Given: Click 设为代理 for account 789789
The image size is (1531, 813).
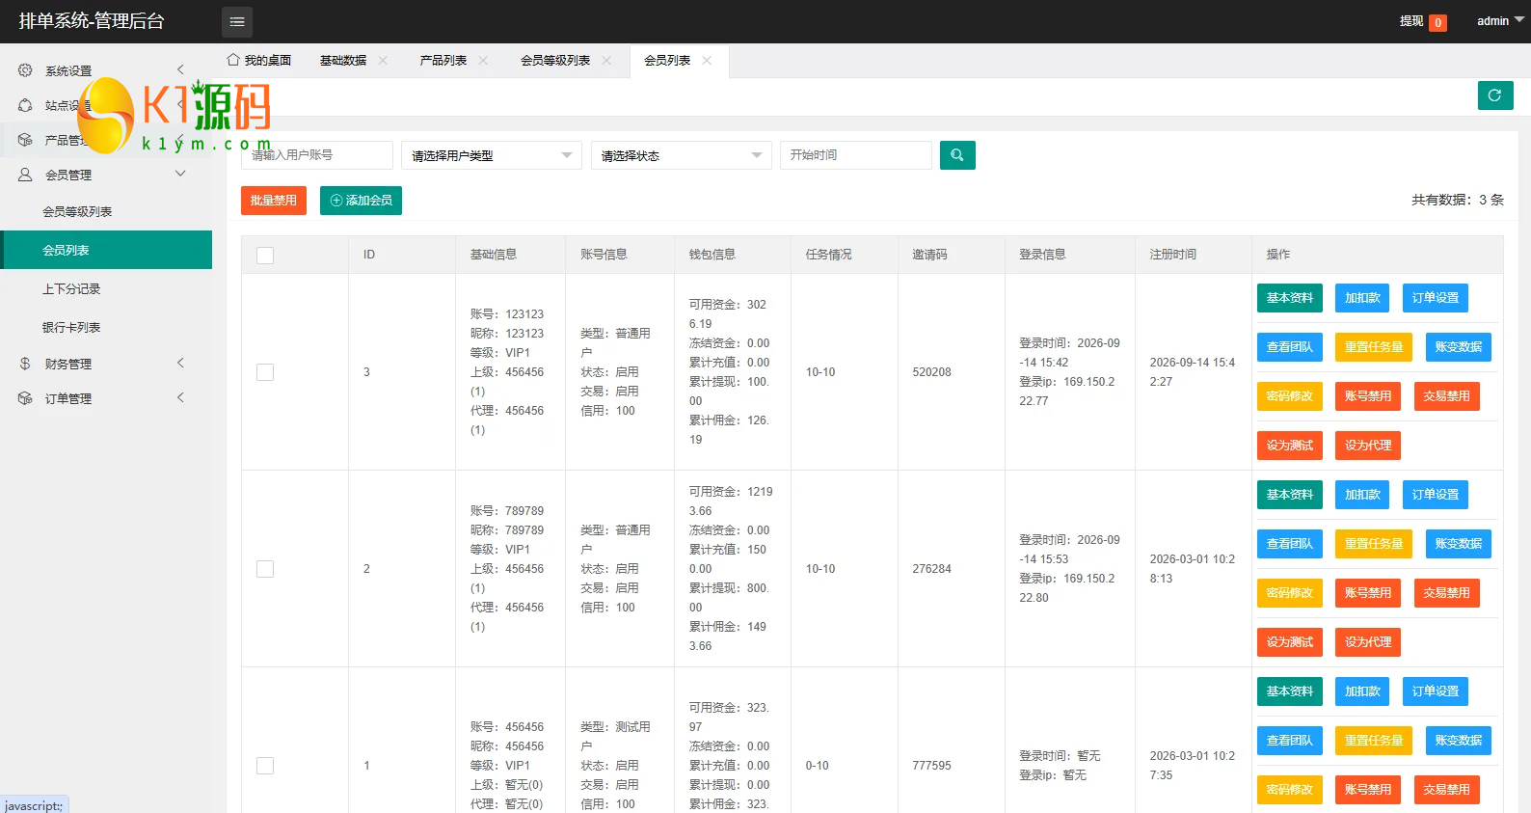Looking at the screenshot, I should (1368, 642).
